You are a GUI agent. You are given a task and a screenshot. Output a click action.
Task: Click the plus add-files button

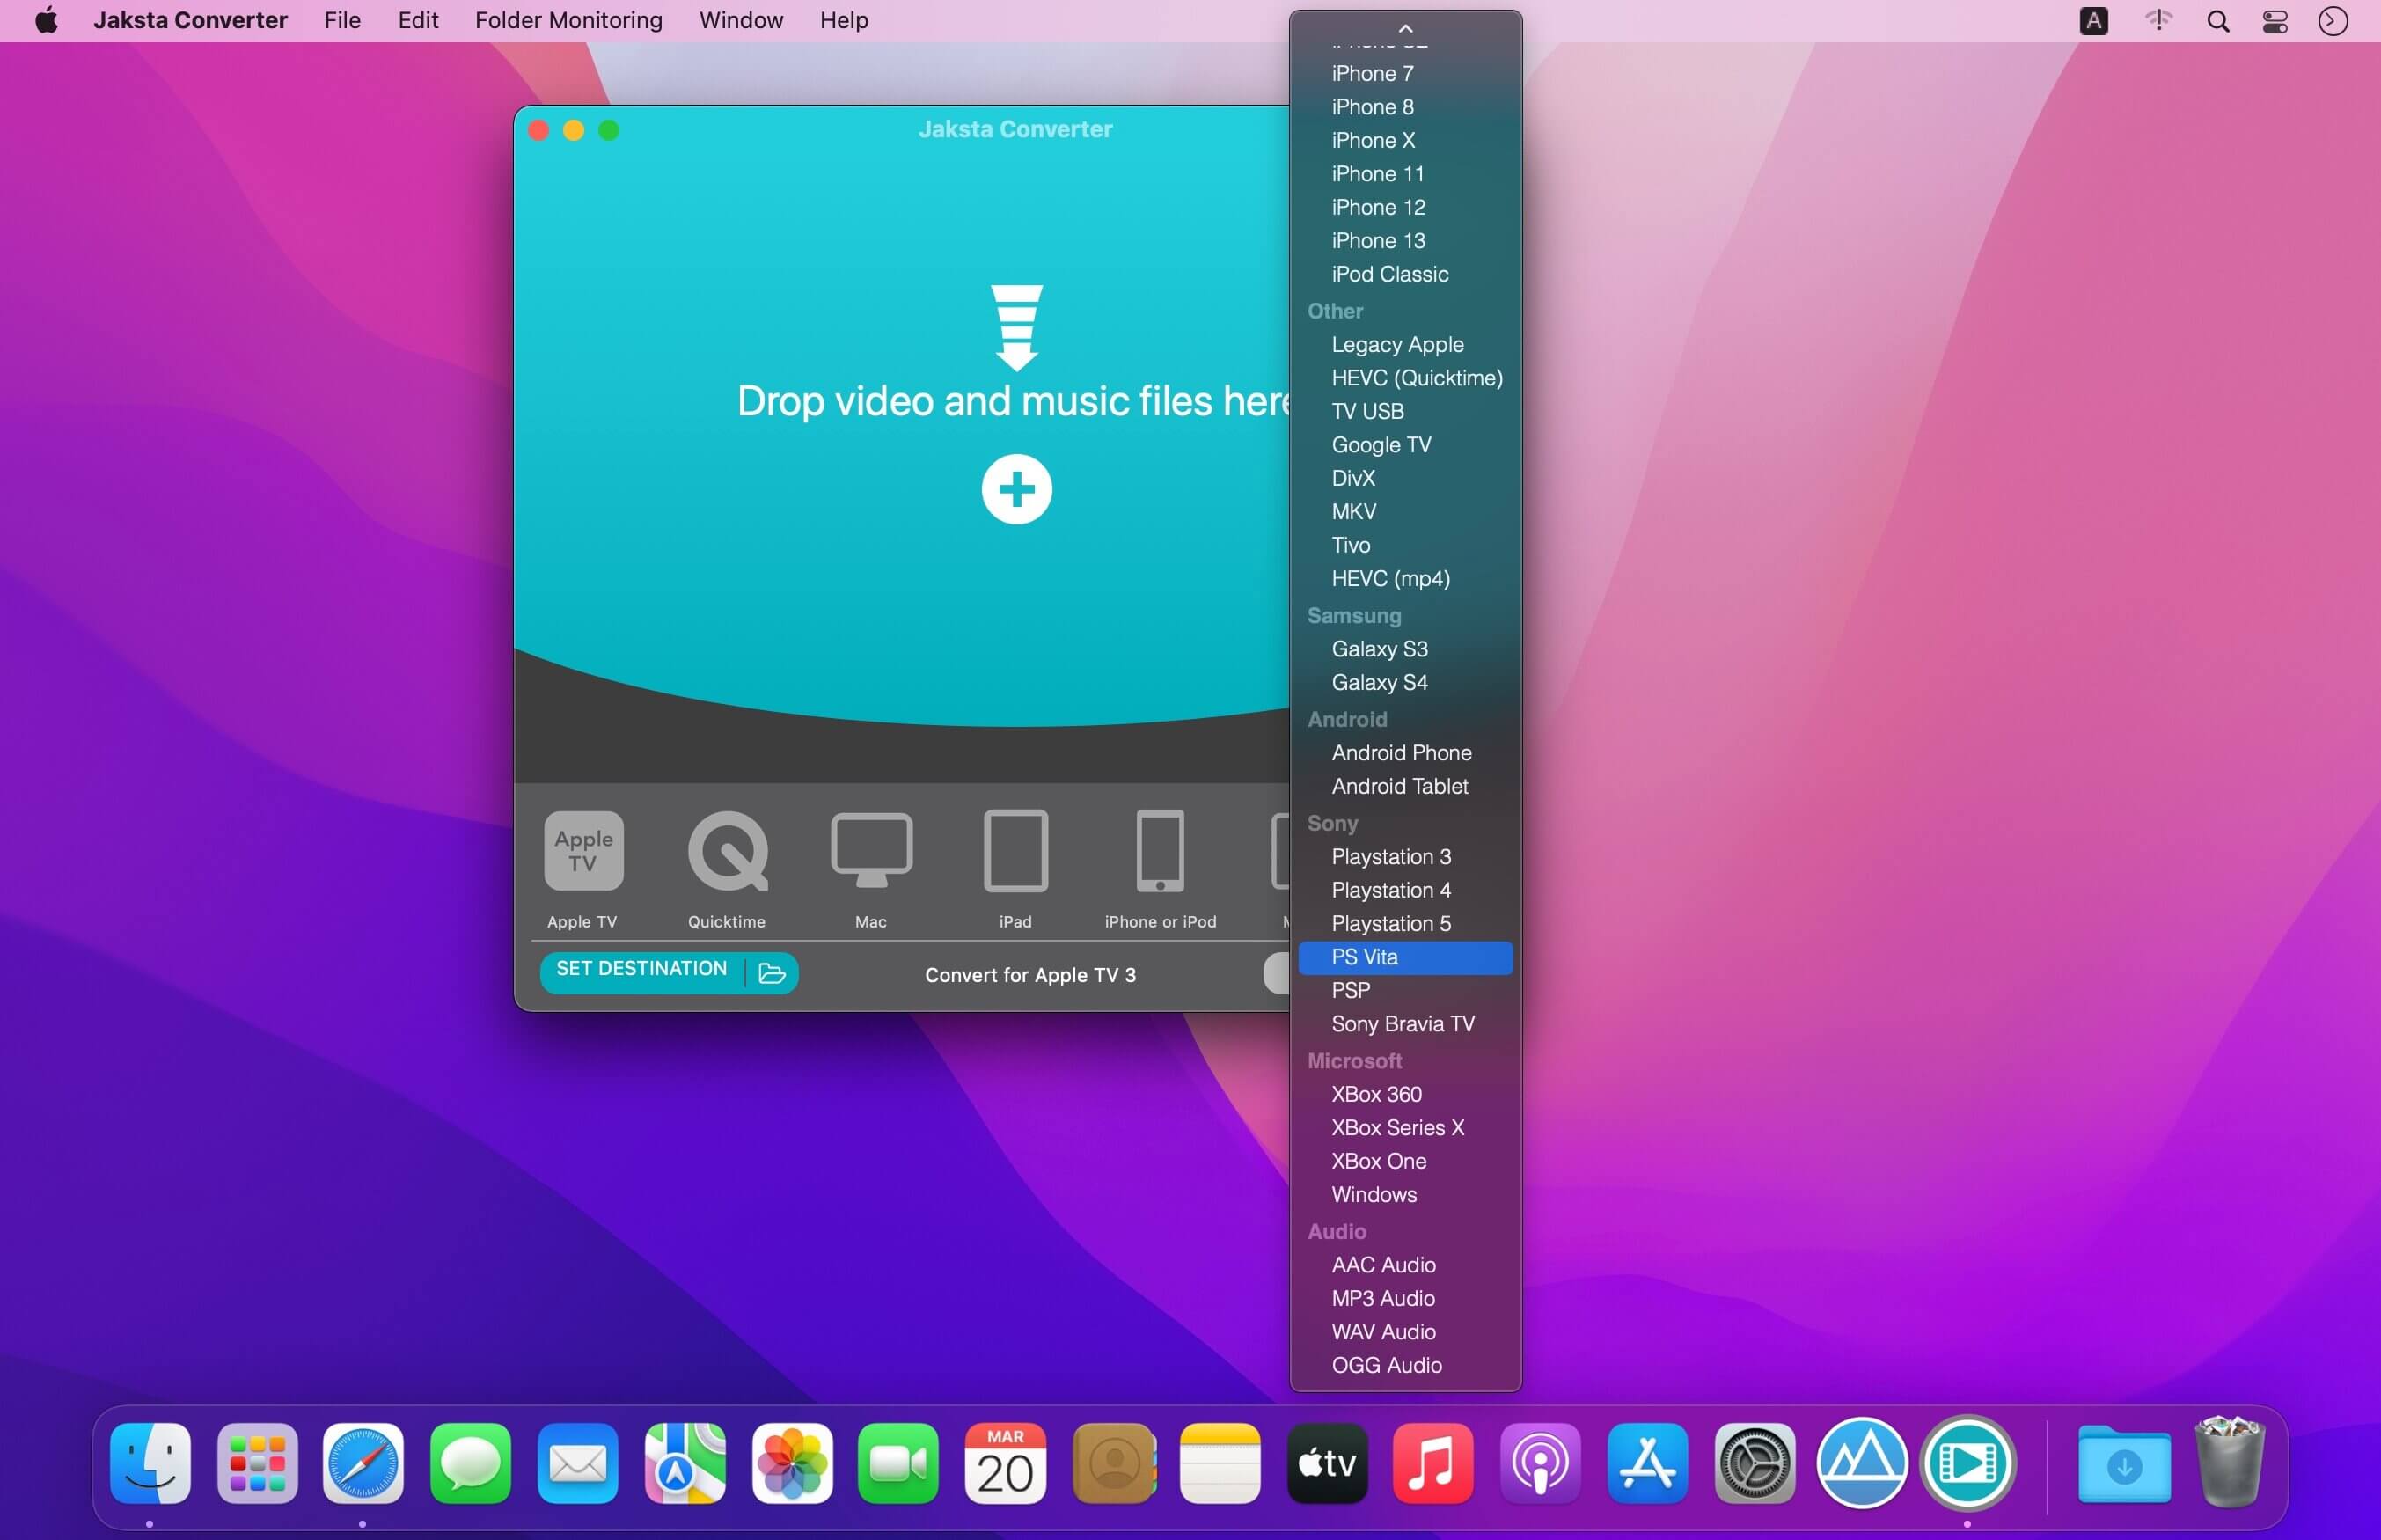pyautogui.click(x=1015, y=490)
